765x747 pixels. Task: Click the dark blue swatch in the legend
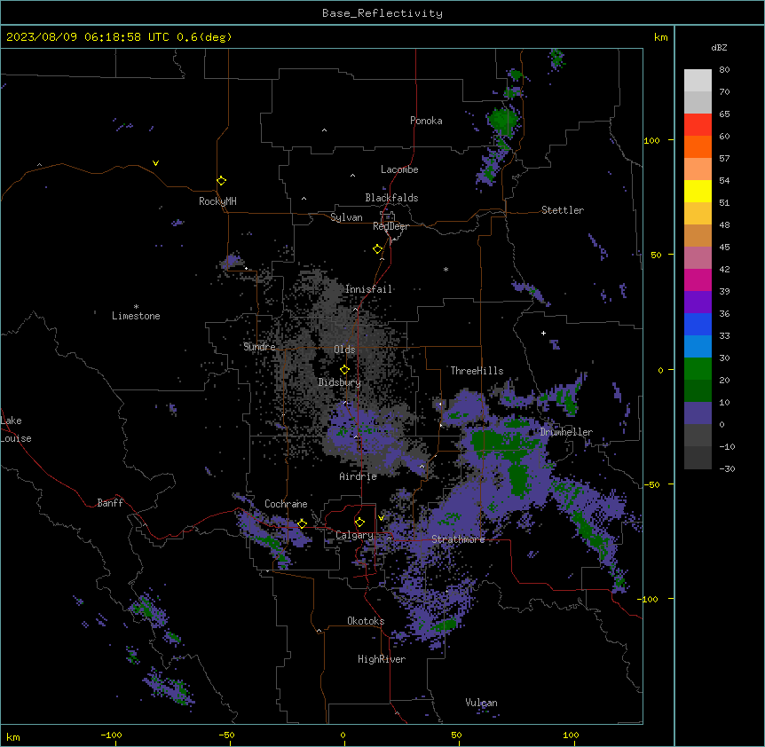698,324
